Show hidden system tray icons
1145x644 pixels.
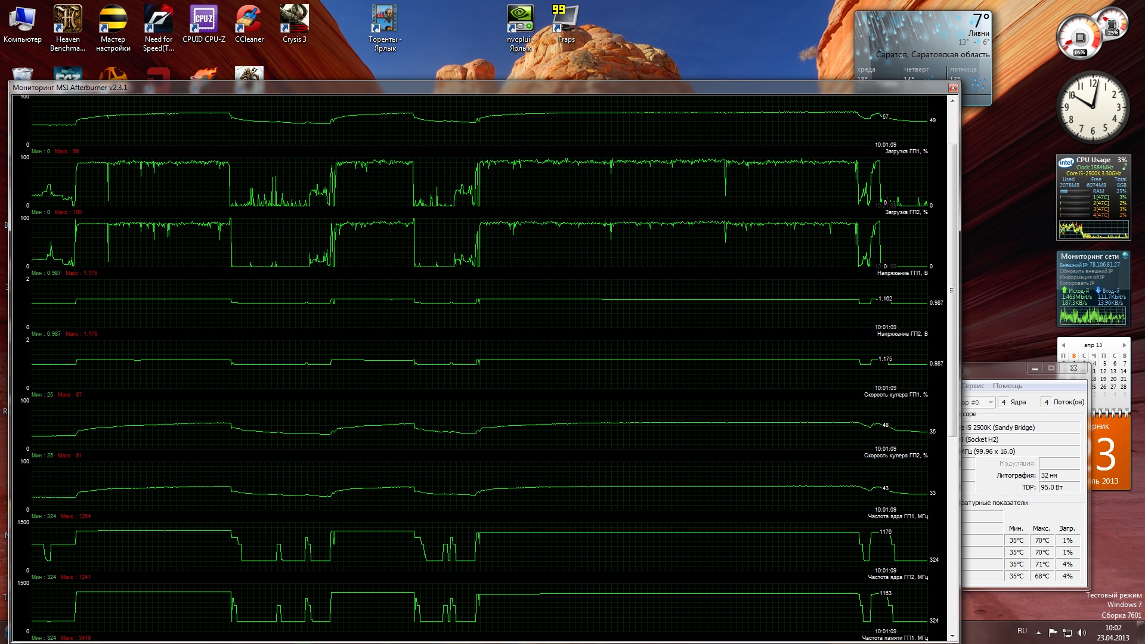click(1038, 632)
